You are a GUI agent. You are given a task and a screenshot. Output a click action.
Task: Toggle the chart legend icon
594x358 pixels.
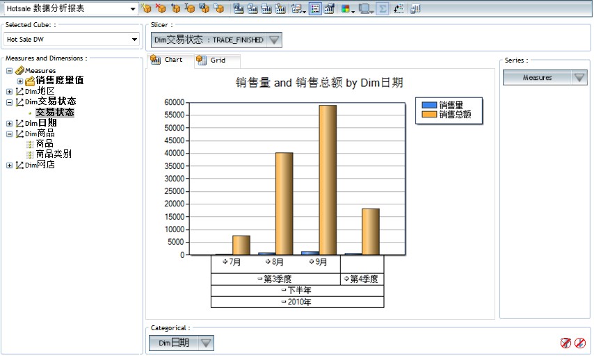(315, 8)
